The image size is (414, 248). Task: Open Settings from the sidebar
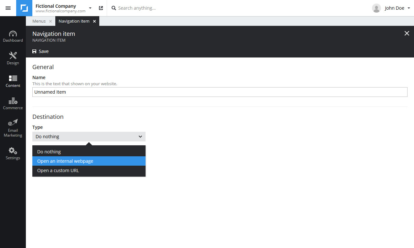click(13, 153)
